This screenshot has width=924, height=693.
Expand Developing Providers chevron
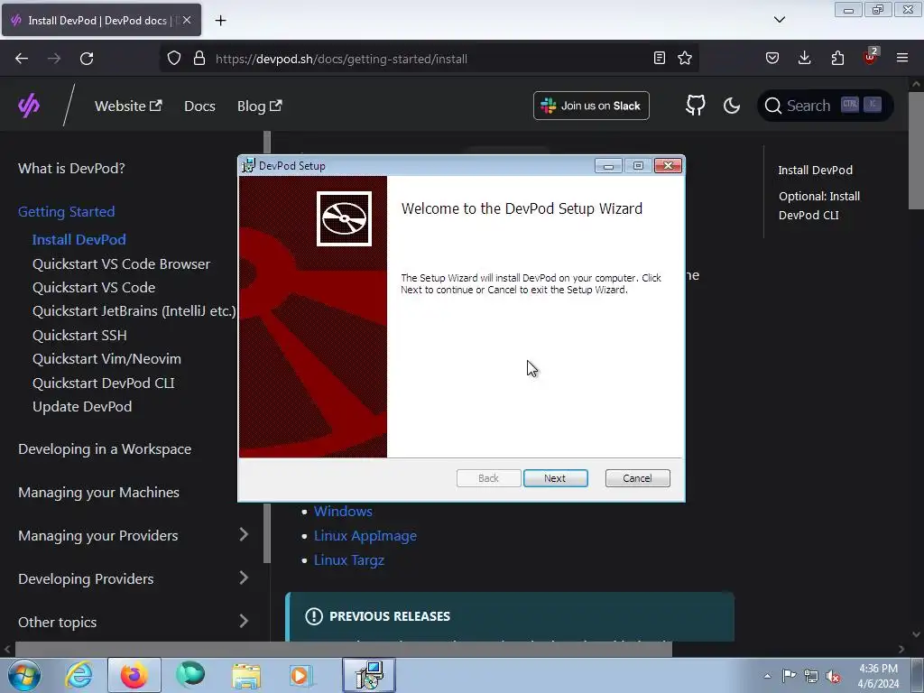[x=244, y=578]
